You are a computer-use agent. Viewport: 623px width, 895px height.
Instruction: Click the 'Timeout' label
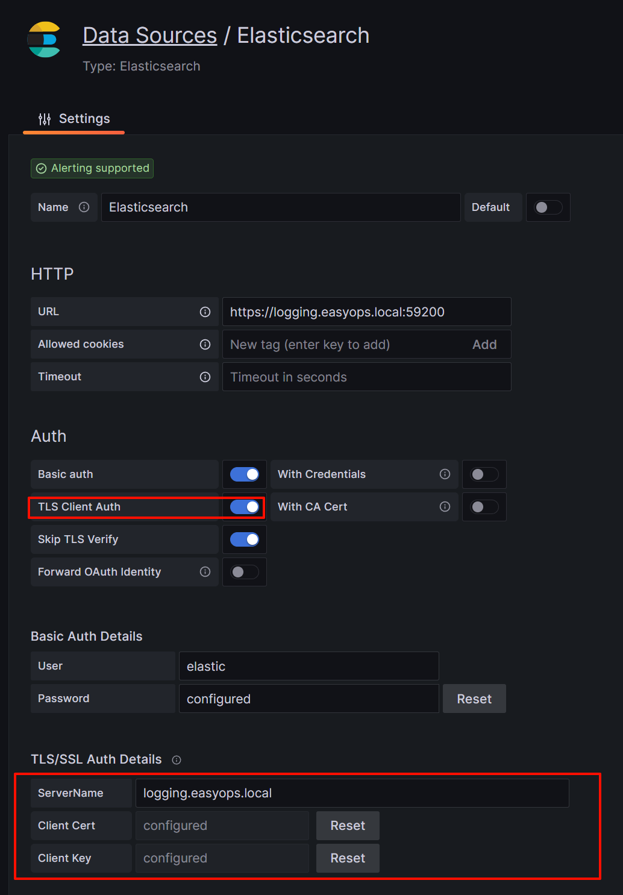(60, 377)
